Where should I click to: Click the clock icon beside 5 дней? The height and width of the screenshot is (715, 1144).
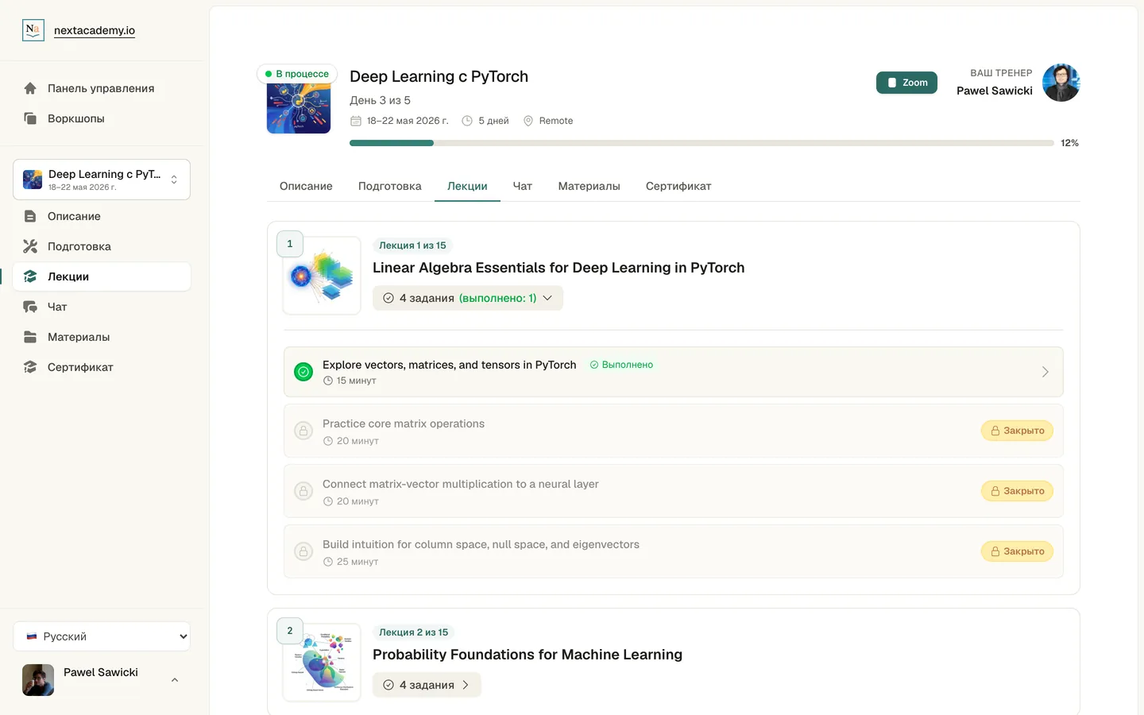(x=467, y=121)
